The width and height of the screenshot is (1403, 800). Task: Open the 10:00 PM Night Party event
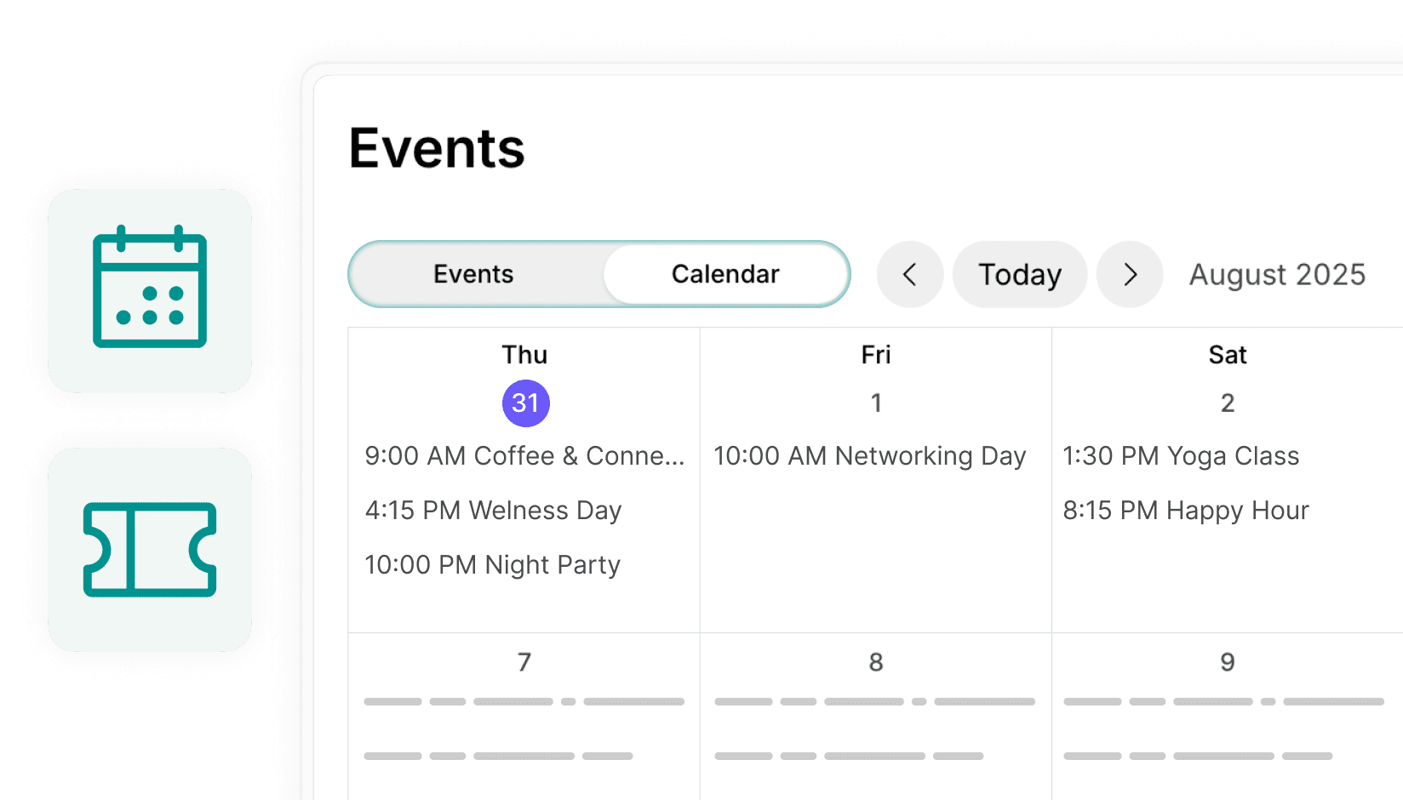click(x=492, y=564)
